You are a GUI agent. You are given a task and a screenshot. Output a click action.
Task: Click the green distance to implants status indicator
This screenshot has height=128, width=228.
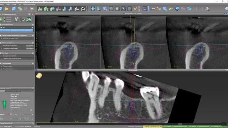175,127
